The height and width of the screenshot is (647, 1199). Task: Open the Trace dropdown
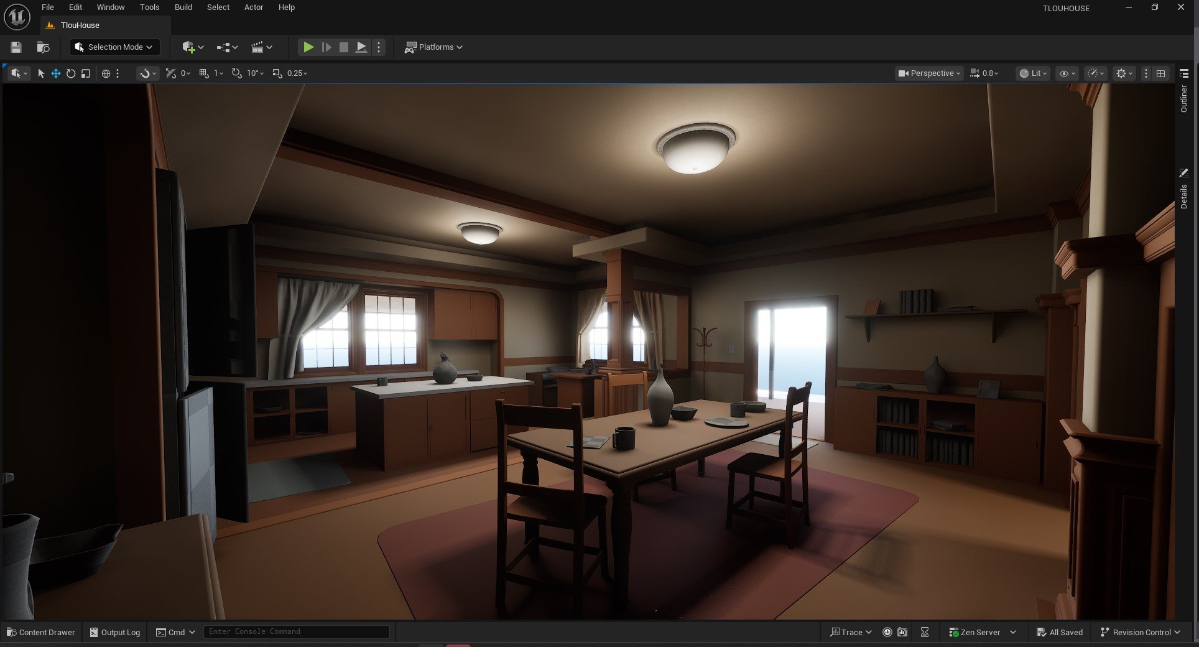(x=851, y=632)
